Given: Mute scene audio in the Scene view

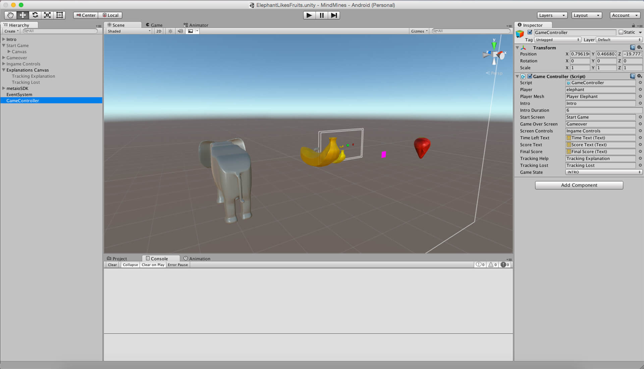Looking at the screenshot, I should click(x=180, y=31).
